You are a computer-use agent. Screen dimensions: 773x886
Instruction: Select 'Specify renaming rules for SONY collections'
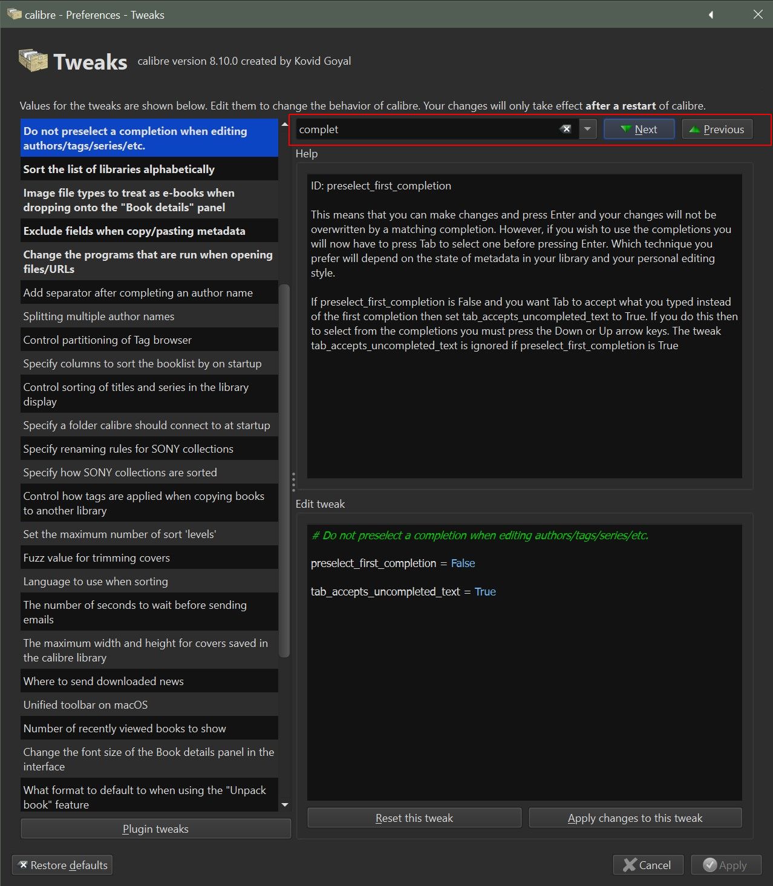(149, 449)
